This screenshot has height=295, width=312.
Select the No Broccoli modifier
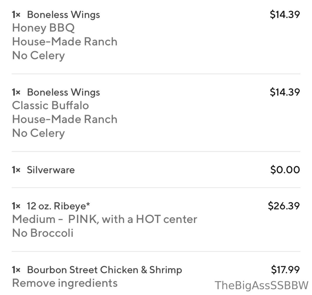(x=43, y=233)
